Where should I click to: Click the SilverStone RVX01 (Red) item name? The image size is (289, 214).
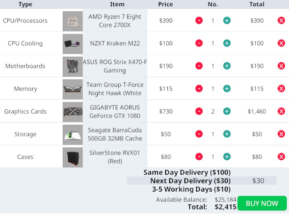[115, 157]
